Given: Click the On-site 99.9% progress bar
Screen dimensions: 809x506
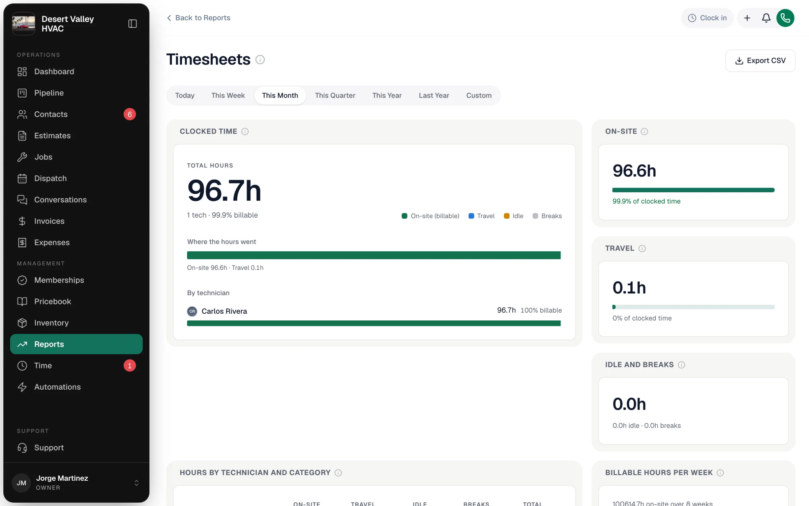Looking at the screenshot, I should click(693, 190).
